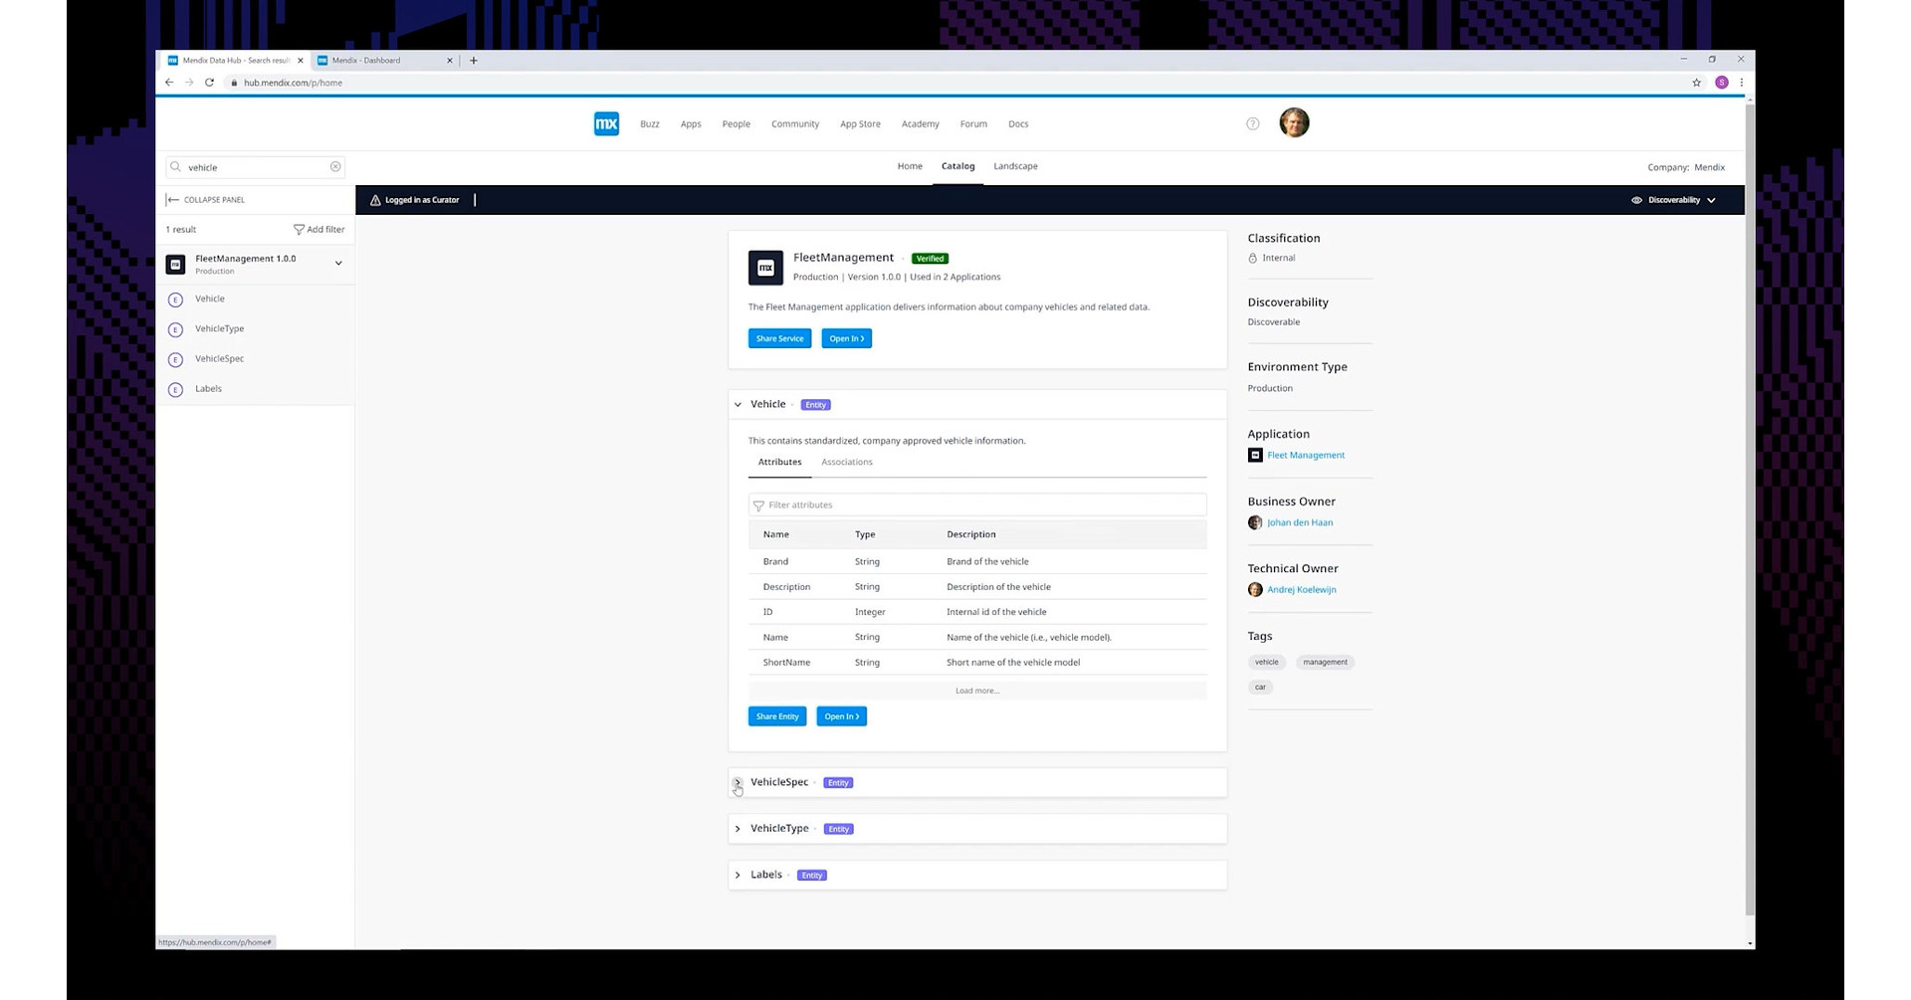Toggle the Discoverability eye icon
This screenshot has width=1911, height=1000.
(1635, 199)
